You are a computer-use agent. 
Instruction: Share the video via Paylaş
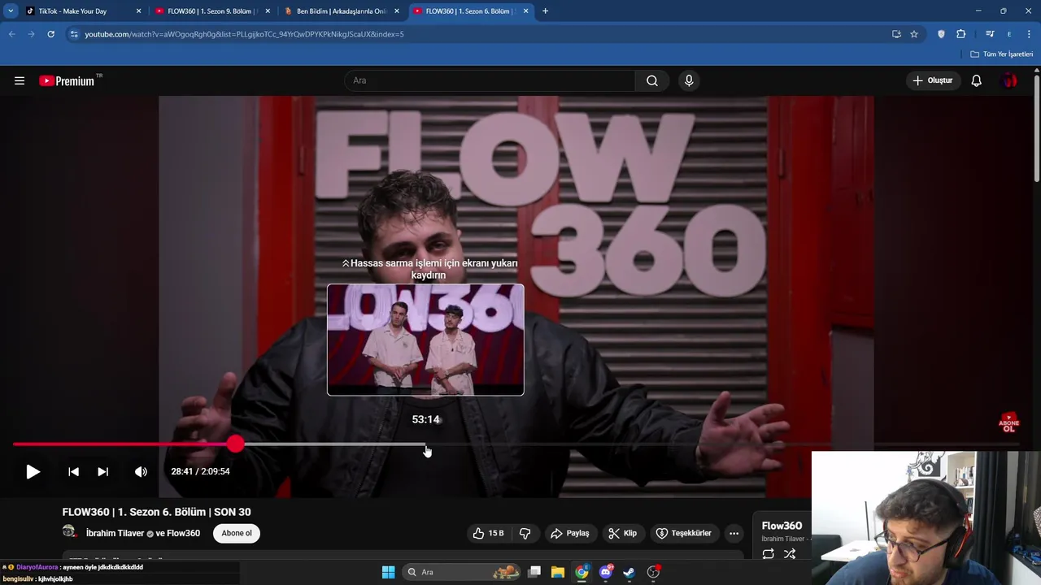[569, 533]
